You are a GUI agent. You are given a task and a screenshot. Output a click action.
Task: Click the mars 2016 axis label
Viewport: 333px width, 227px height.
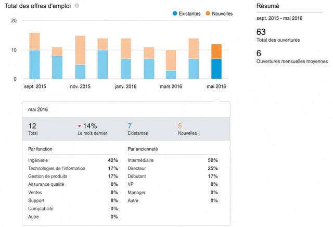[x=171, y=86]
